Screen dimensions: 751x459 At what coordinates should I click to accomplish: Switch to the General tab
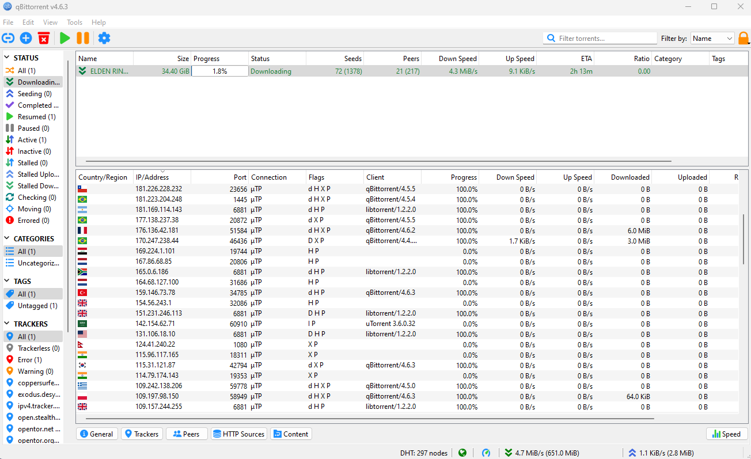(x=97, y=434)
